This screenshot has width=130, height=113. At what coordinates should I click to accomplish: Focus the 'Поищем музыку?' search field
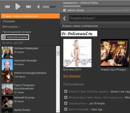(99, 18)
